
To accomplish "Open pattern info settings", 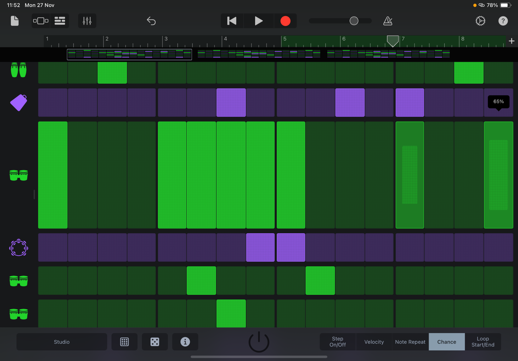I will [x=185, y=342].
